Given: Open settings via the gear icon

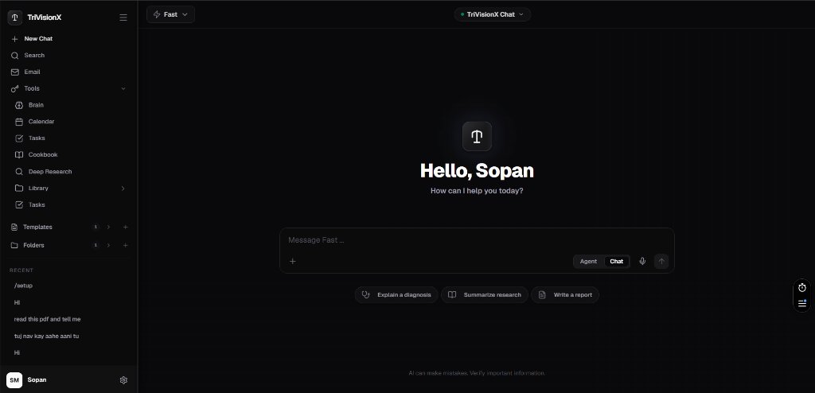Looking at the screenshot, I should click(123, 380).
